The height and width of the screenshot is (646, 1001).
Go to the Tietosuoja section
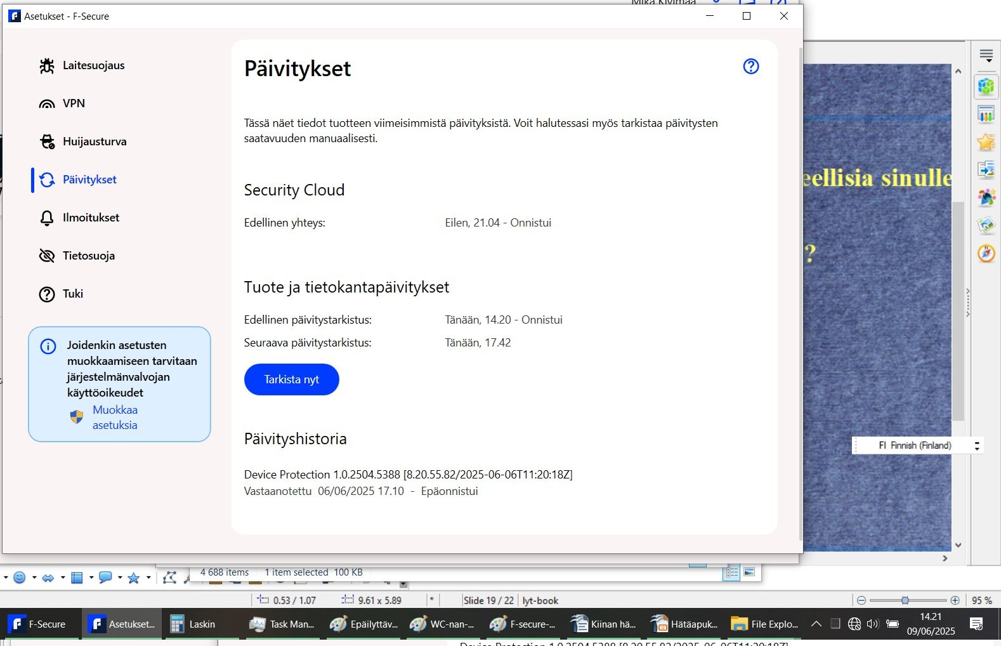[x=77, y=256]
